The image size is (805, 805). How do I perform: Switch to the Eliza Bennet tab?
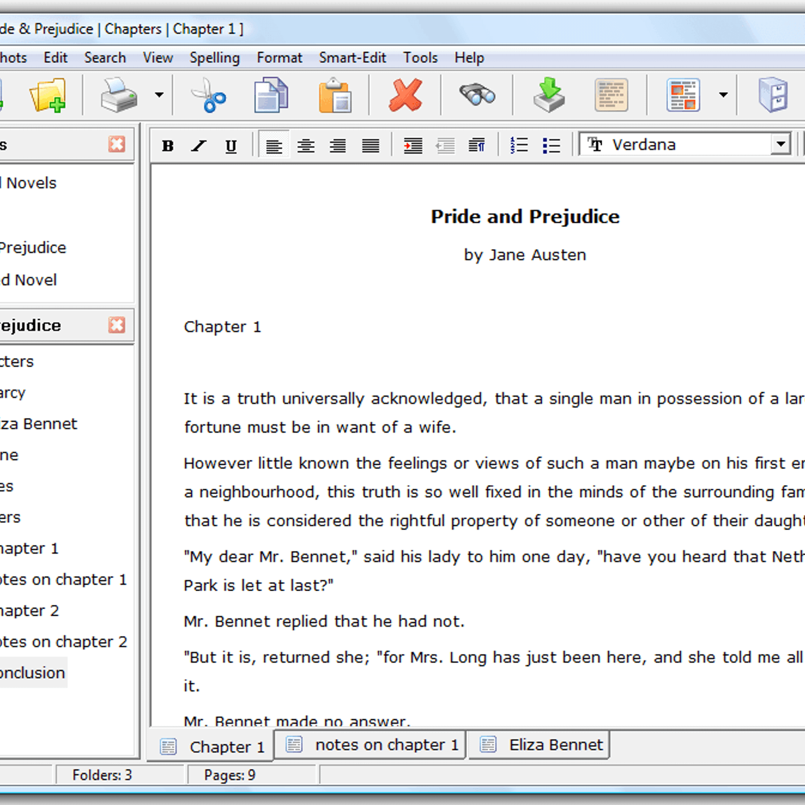tap(539, 745)
